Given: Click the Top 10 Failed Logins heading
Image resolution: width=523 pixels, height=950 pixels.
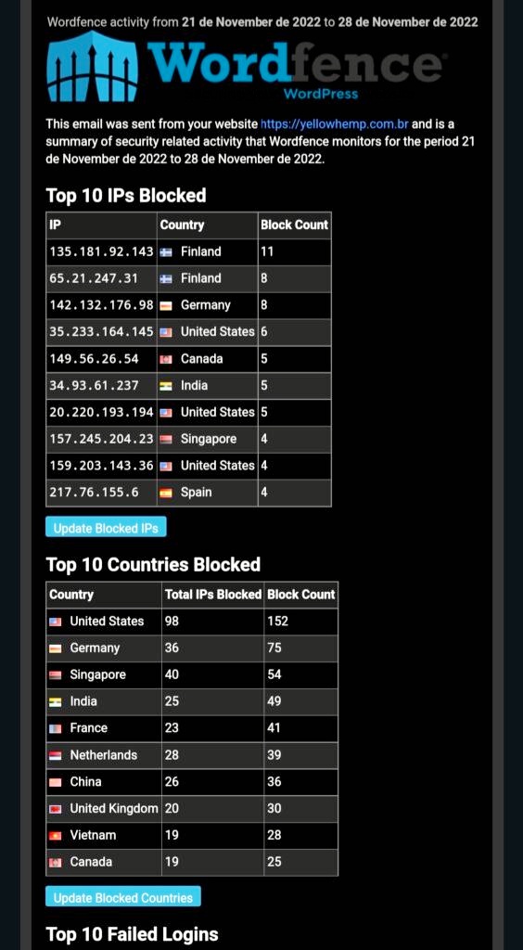Looking at the screenshot, I should [132, 933].
